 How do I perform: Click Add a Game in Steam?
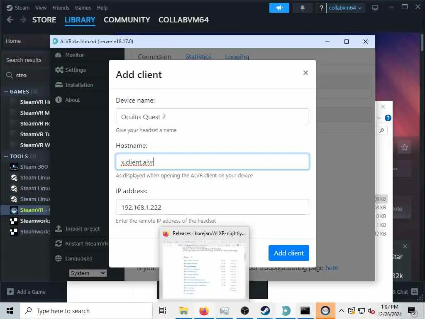pos(26,292)
